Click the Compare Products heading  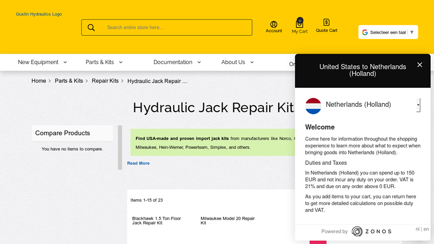tap(62, 133)
